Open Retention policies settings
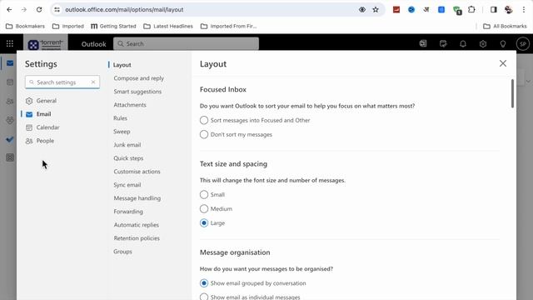Screen dimensions: 533x300 (137, 238)
